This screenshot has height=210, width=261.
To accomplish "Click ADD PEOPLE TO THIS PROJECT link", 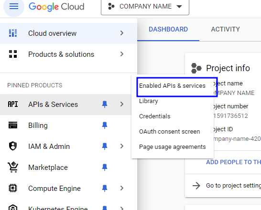I will [234, 162].
